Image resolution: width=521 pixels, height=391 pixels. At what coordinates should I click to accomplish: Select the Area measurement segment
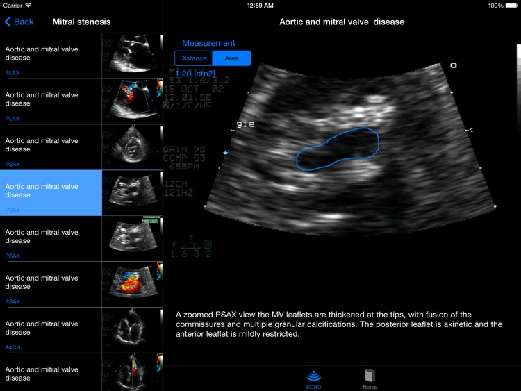click(x=231, y=58)
